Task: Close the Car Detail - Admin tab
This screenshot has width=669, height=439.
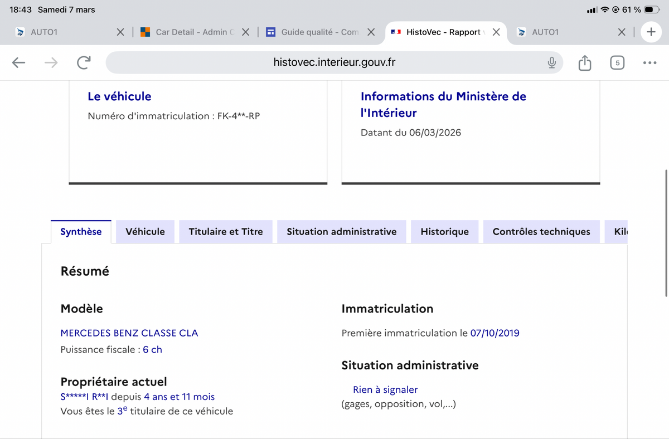Action: tap(245, 32)
